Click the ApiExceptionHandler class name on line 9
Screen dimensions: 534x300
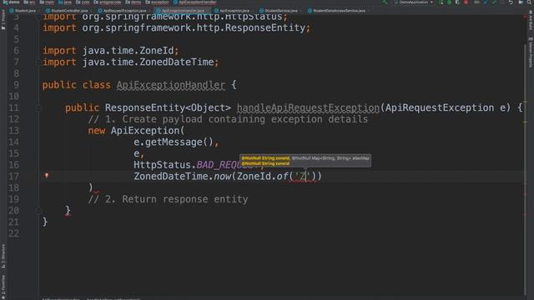click(x=170, y=85)
